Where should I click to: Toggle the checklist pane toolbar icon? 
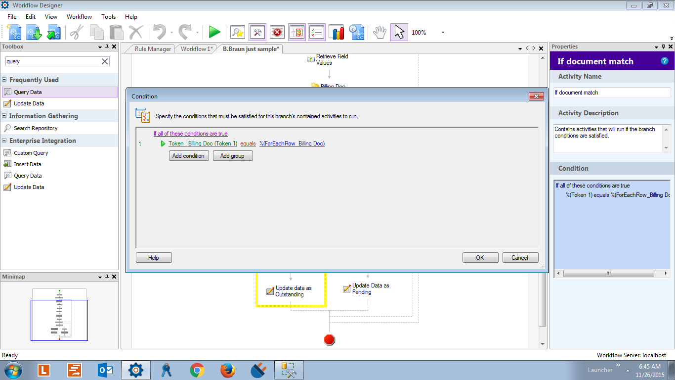click(317, 32)
